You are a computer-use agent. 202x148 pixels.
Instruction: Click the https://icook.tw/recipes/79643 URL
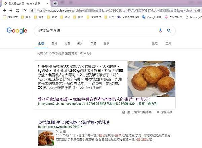(59, 127)
